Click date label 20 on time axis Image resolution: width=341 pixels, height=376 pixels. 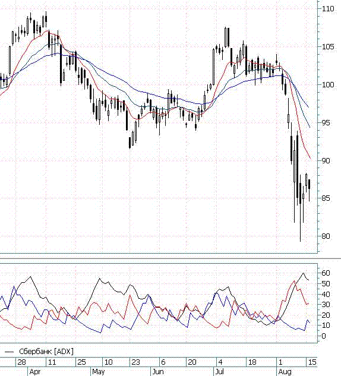click(192, 362)
